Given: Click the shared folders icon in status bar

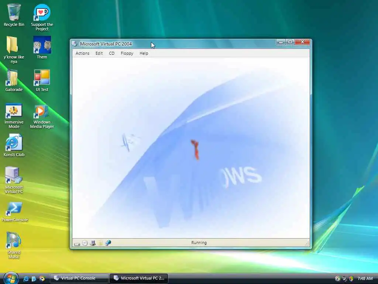Looking at the screenshot, I should [100, 243].
